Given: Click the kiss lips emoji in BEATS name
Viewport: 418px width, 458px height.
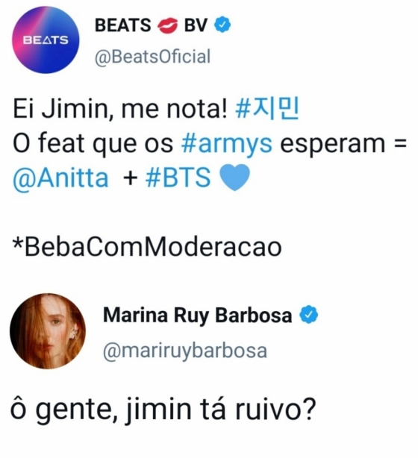Looking at the screenshot, I should click(167, 25).
